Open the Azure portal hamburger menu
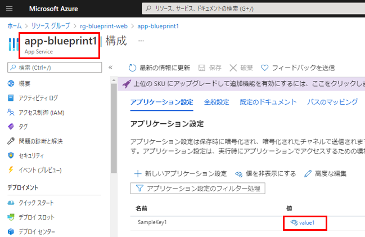The height and width of the screenshot is (237, 365). tap(10, 8)
